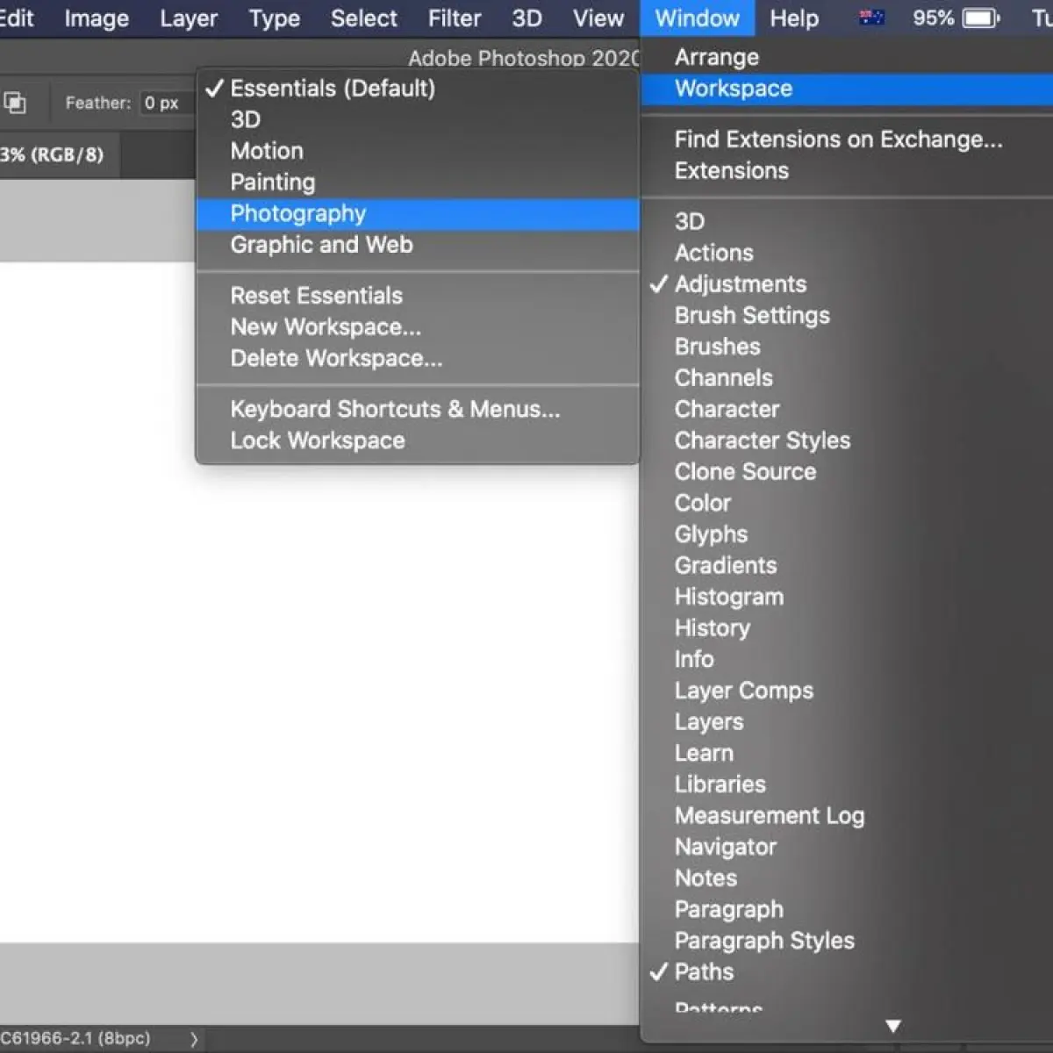
Task: Open the Type menu
Action: click(x=275, y=18)
